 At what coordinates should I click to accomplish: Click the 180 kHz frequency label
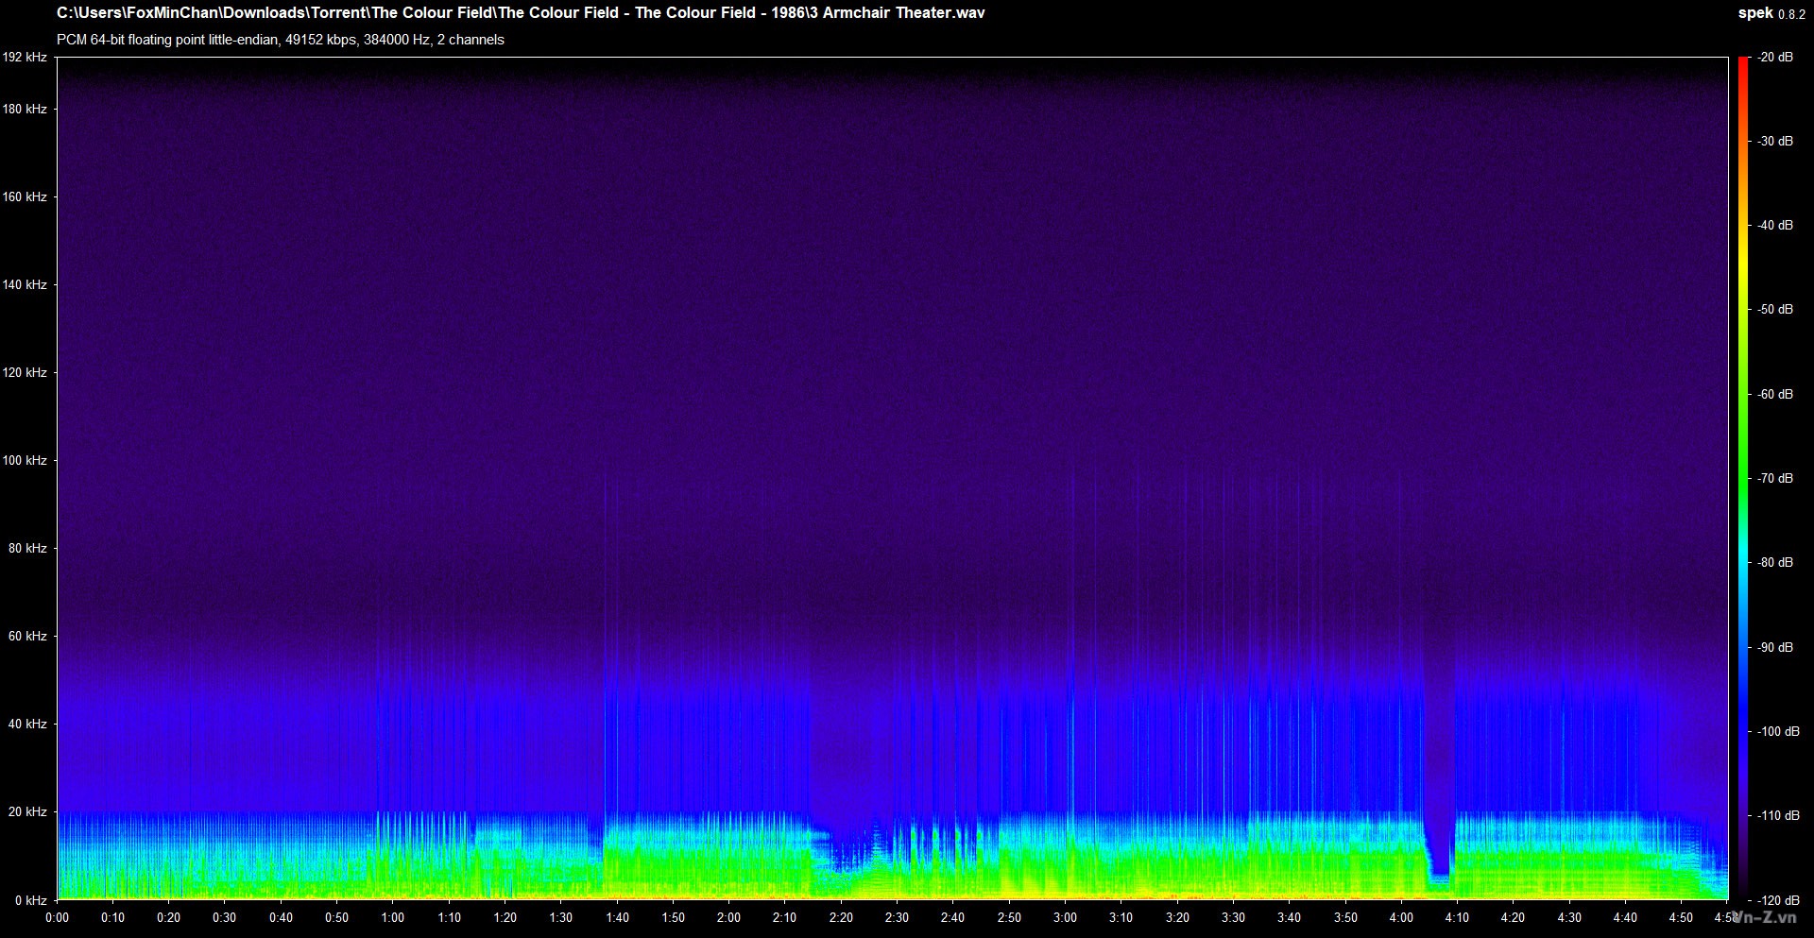pyautogui.click(x=25, y=110)
